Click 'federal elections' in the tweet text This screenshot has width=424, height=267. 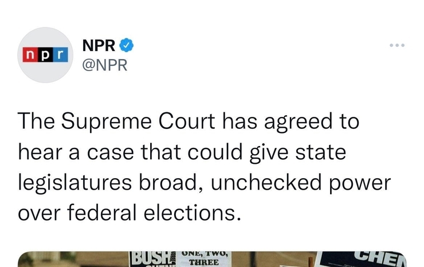click(141, 213)
